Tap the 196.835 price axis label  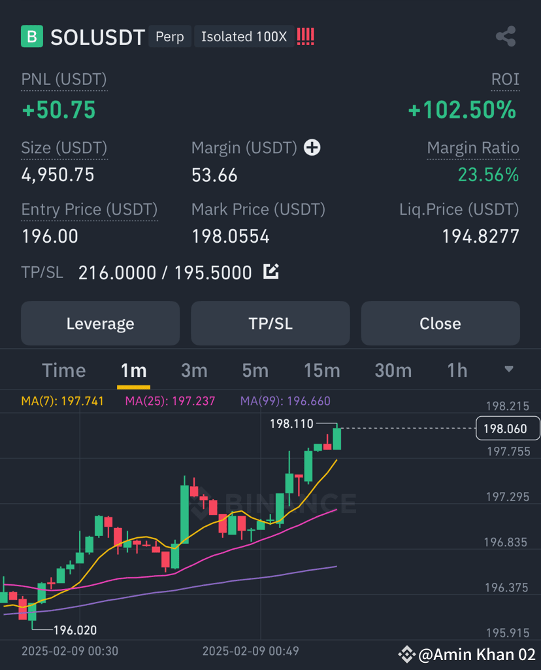[x=505, y=542]
